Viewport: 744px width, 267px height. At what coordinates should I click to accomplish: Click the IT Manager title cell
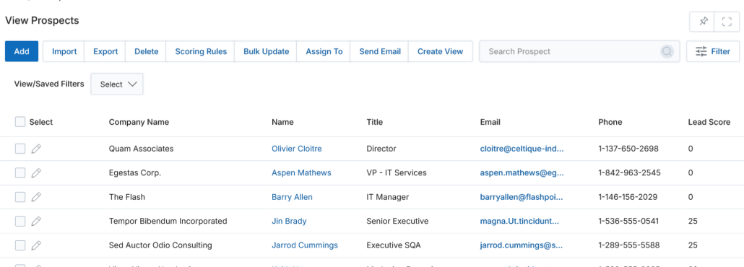click(388, 197)
